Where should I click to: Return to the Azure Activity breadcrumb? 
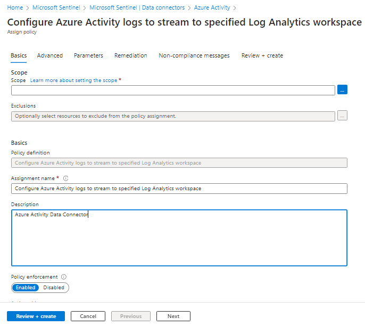pyautogui.click(x=212, y=7)
